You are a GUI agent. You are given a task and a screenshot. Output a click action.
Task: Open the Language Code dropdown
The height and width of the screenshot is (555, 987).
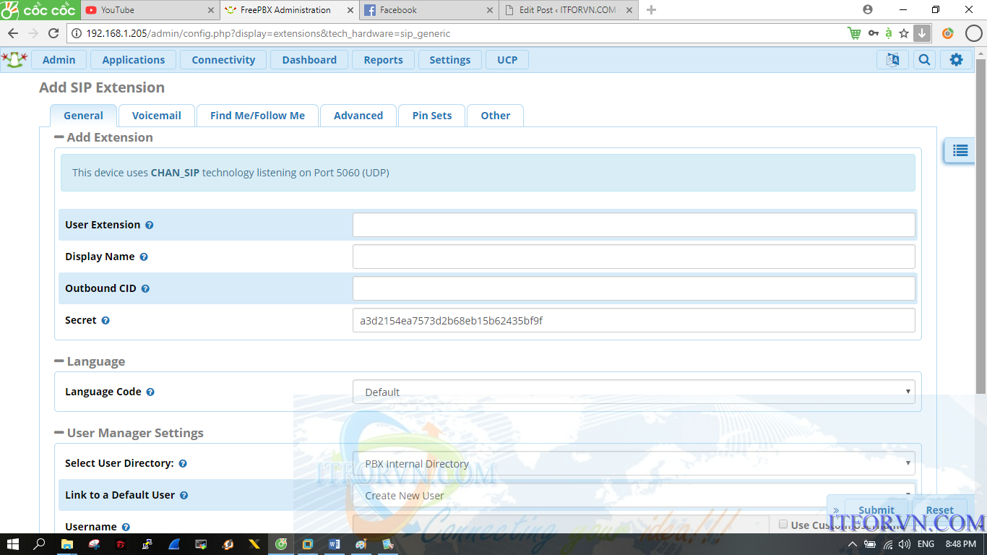click(633, 392)
